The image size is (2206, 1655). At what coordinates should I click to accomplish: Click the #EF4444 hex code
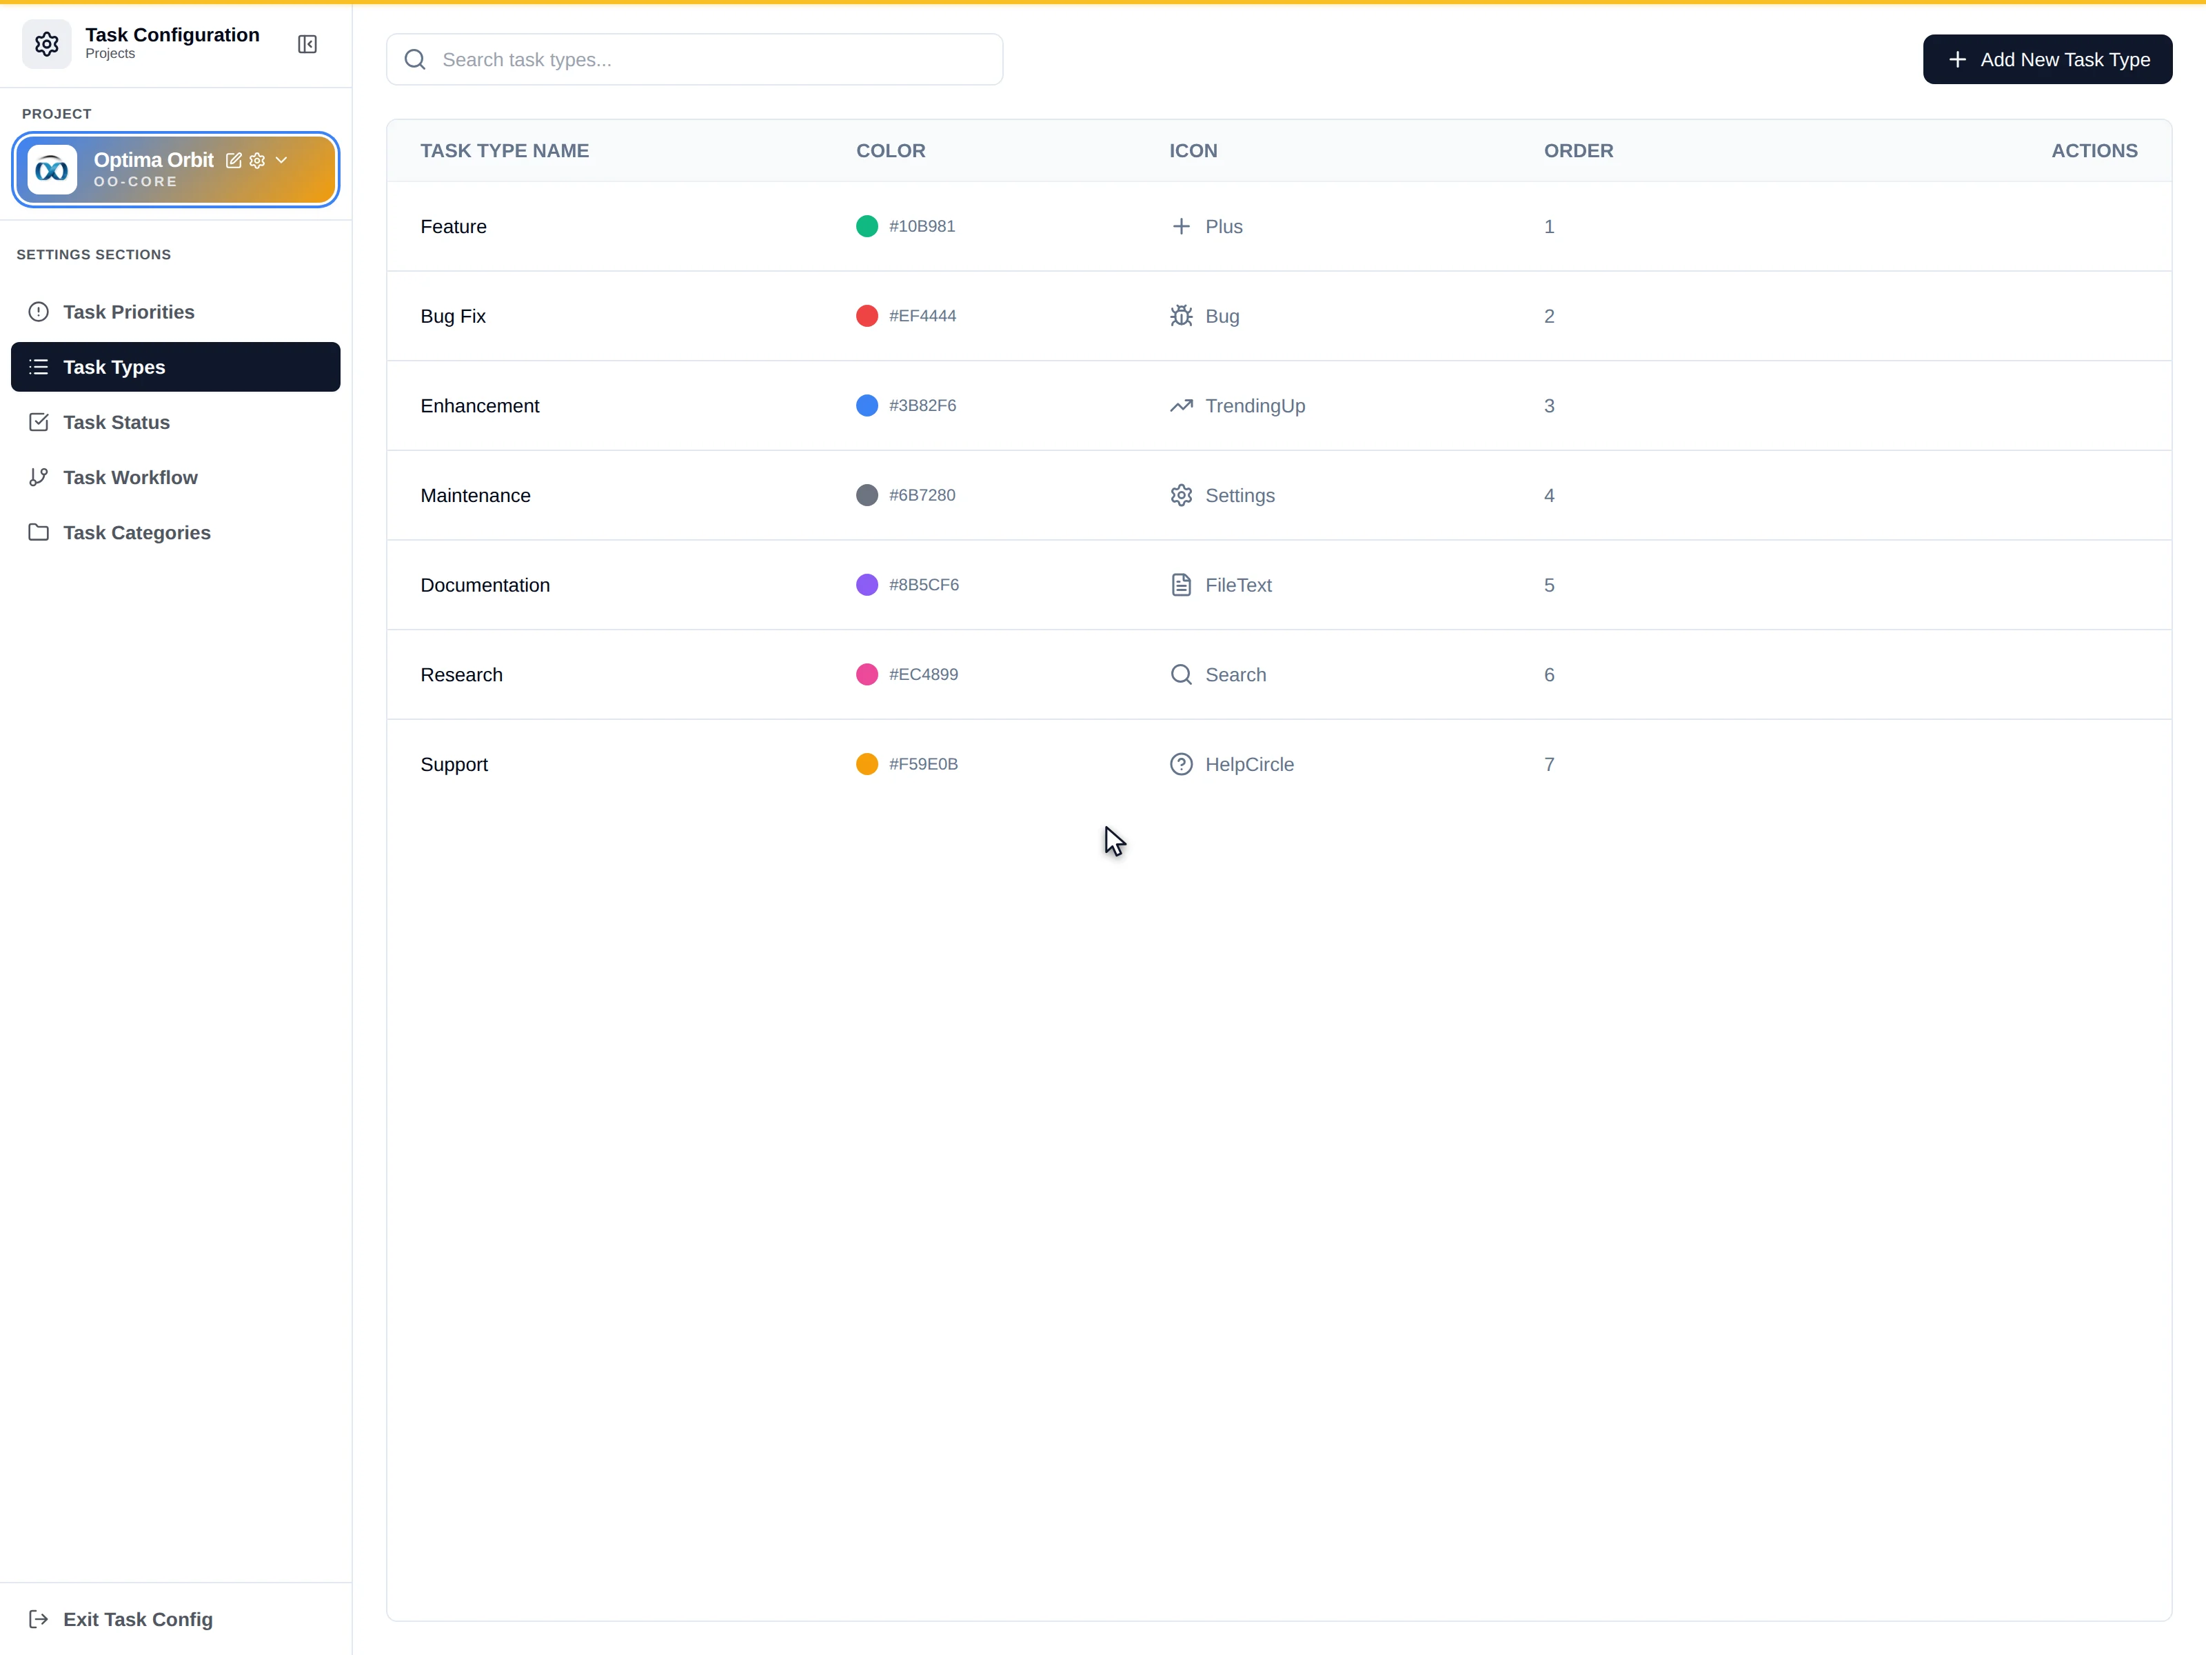[x=922, y=317]
